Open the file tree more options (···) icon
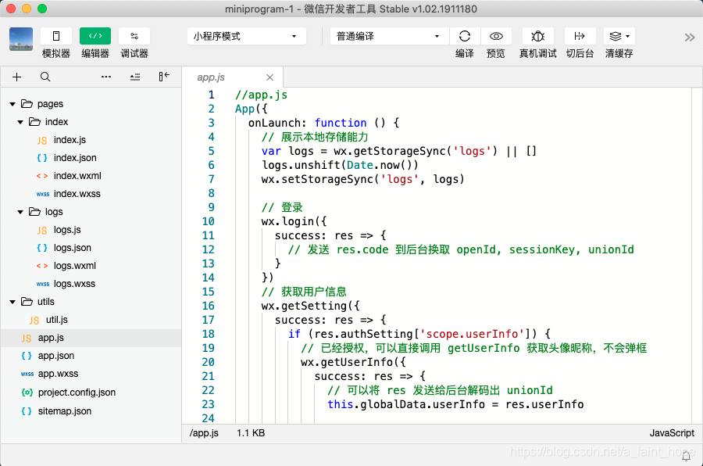This screenshot has width=703, height=466. [x=106, y=77]
